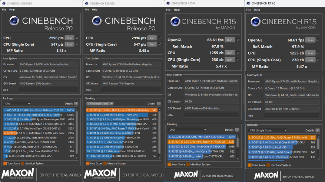Image resolution: width=325 pixels, height=182 pixels.
Task: Open the CPU ranking dropdown in leftmost R20 window
Action: 17,104
